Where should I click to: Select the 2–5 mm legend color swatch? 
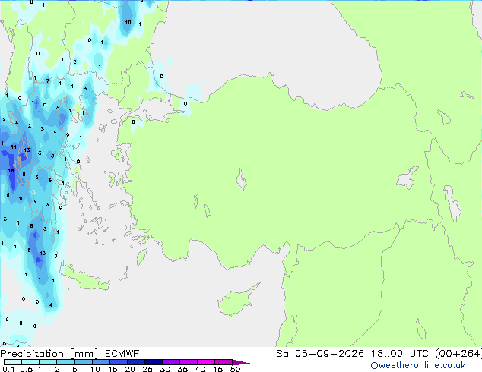[x=65, y=362]
